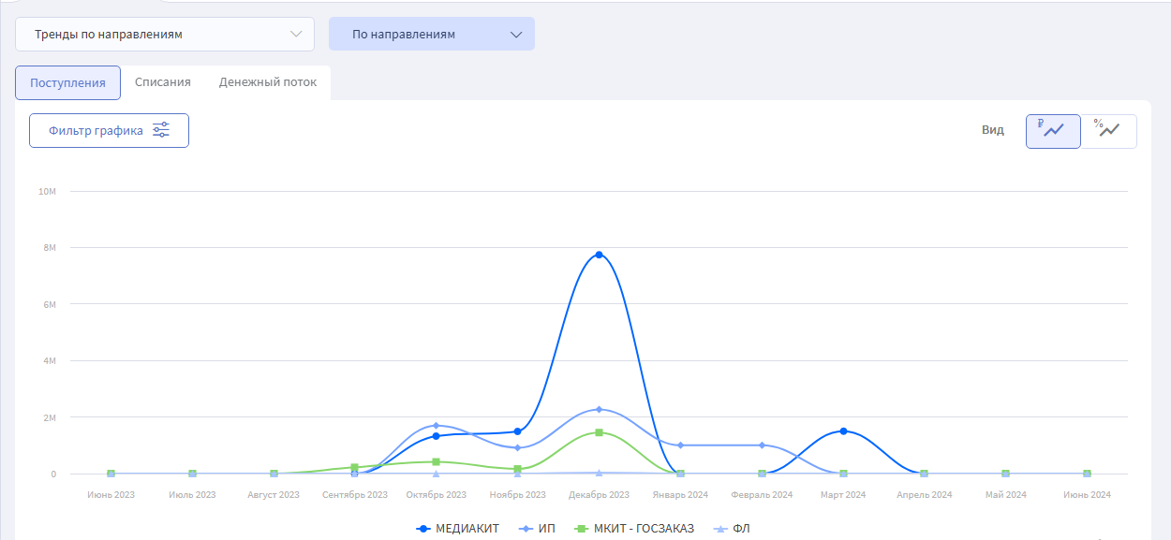The height and width of the screenshot is (540, 1171).
Task: Click МЕДИАКИТ data point at Март 2024
Action: click(843, 431)
